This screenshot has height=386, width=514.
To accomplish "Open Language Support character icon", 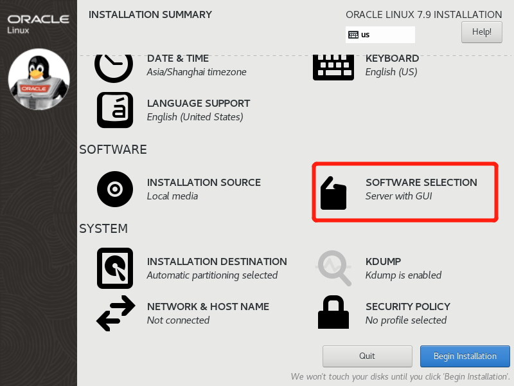I will (115, 110).
